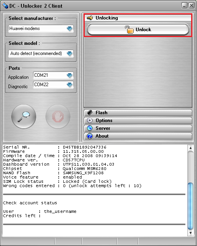Open the manufacturer dropdown showing Huawei modems
197x246 pixels.
(x=41, y=28)
